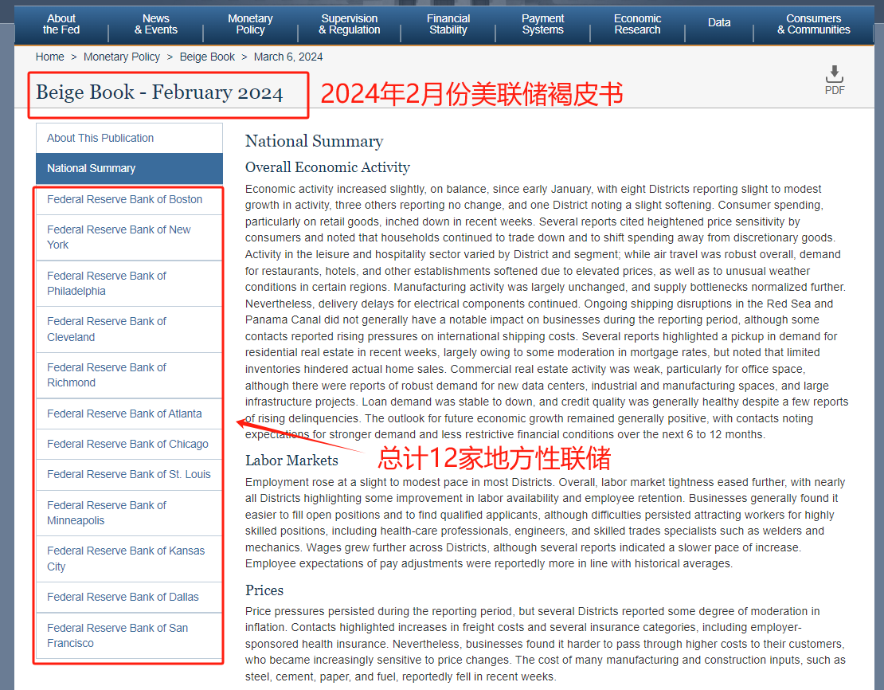Open the About the Fed menu
Image resolution: width=884 pixels, height=690 pixels.
coord(61,24)
